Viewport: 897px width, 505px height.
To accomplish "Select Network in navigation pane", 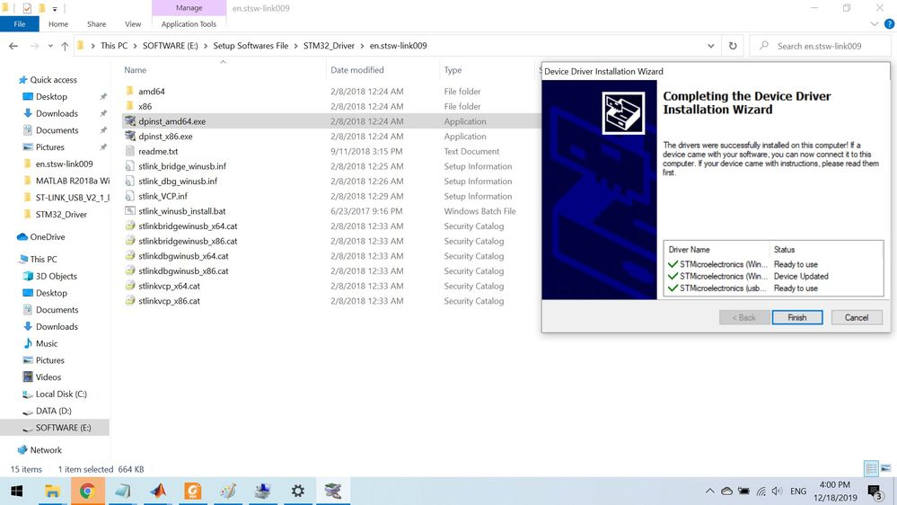I will 46,450.
